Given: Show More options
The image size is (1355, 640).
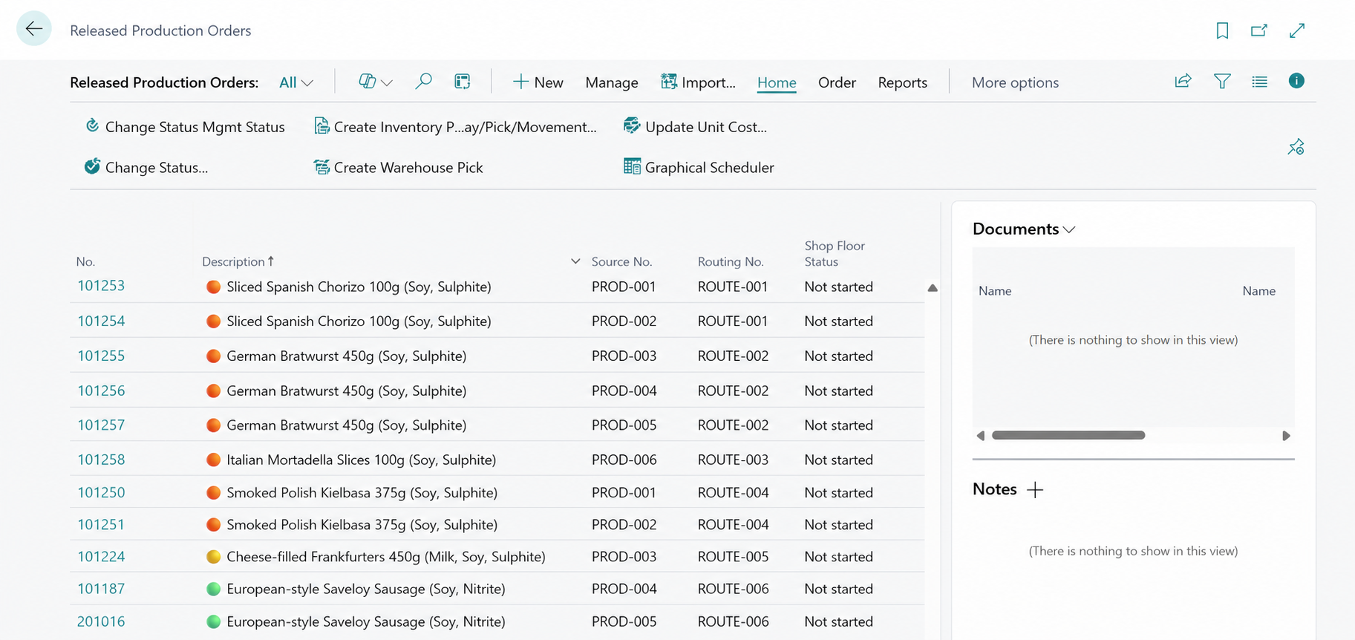Looking at the screenshot, I should click(1015, 82).
